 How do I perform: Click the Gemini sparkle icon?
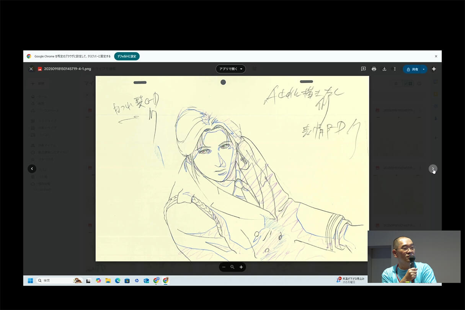tap(434, 69)
